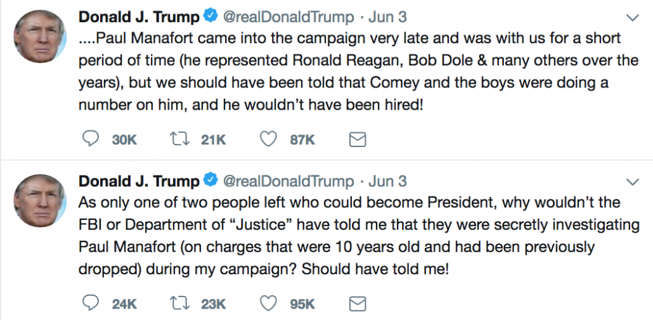Image resolution: width=653 pixels, height=320 pixels.
Task: Expand the second tweet's chevron options menu
Action: tap(633, 182)
